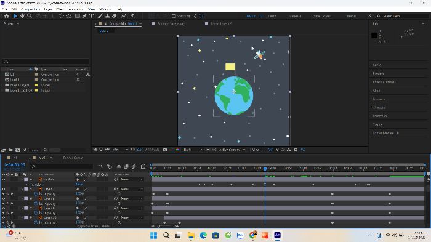This screenshot has width=431, height=242.
Task: Toggle the Opacity stopwatch under Layer 7
Action: point(36,194)
